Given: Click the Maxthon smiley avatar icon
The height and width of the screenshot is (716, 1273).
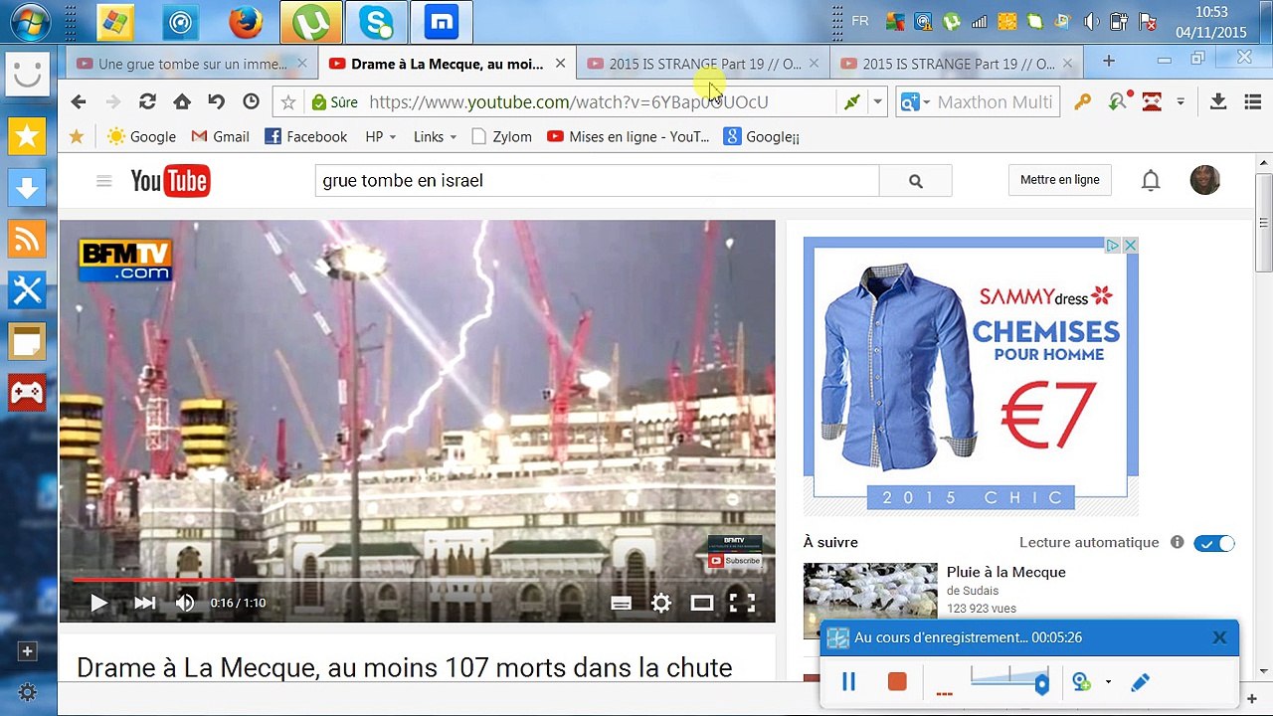Looking at the screenshot, I should 27,73.
